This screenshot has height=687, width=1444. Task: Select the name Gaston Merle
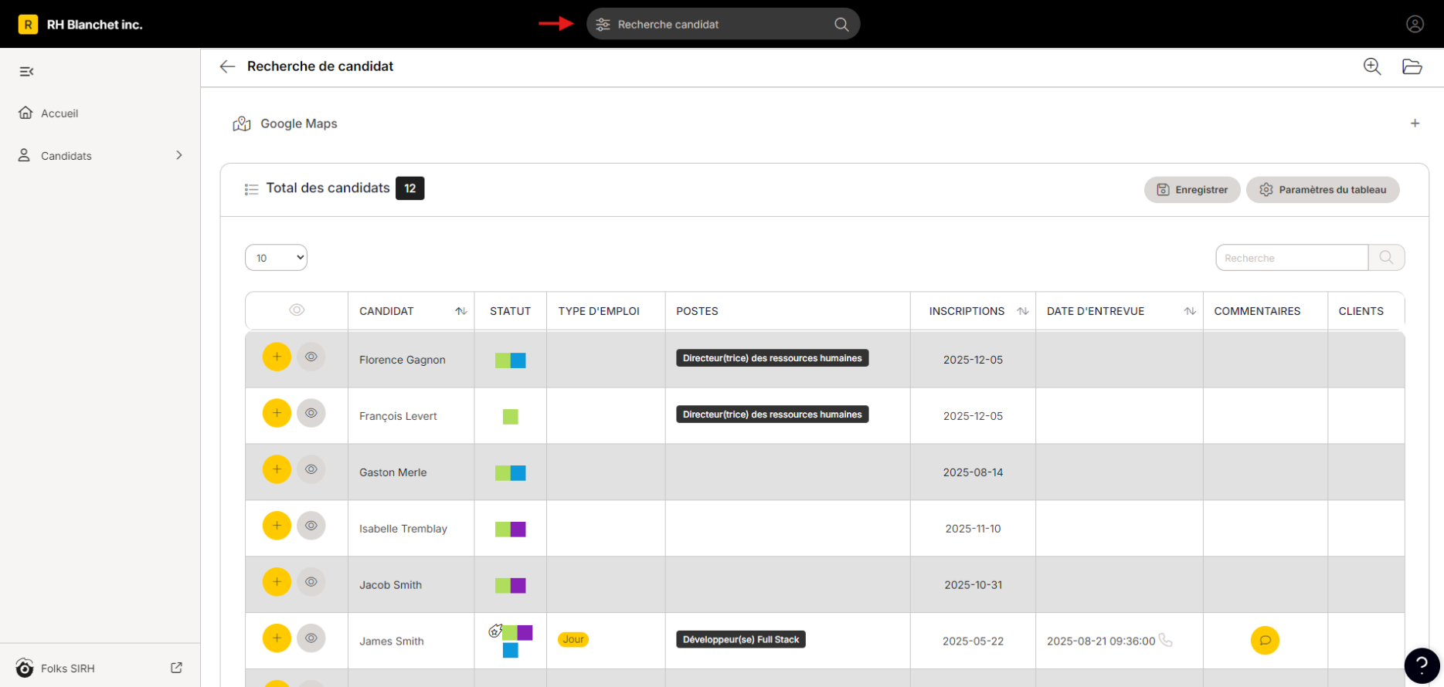tap(392, 472)
